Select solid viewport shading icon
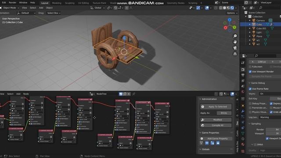The image size is (281, 158). click(224, 8)
